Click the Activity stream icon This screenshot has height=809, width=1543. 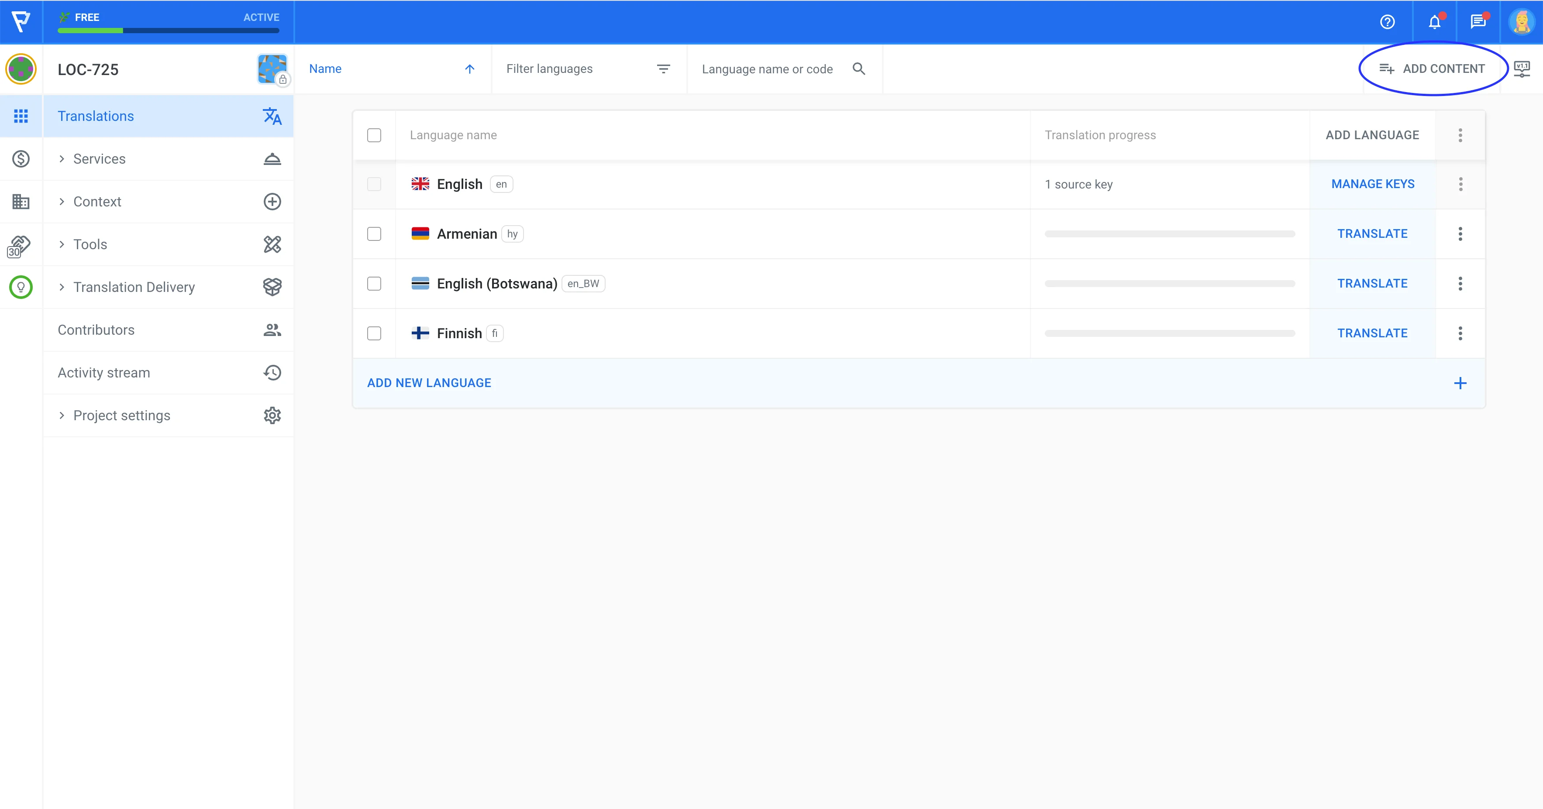pos(272,372)
